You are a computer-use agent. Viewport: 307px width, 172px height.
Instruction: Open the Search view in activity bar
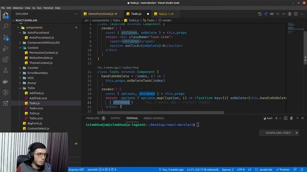tap(5, 26)
